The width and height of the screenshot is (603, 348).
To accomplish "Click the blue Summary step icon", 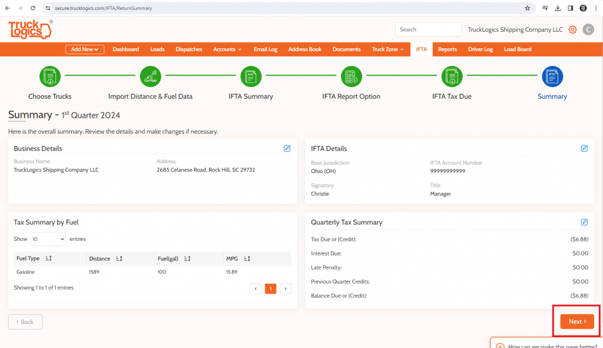I will (x=552, y=77).
